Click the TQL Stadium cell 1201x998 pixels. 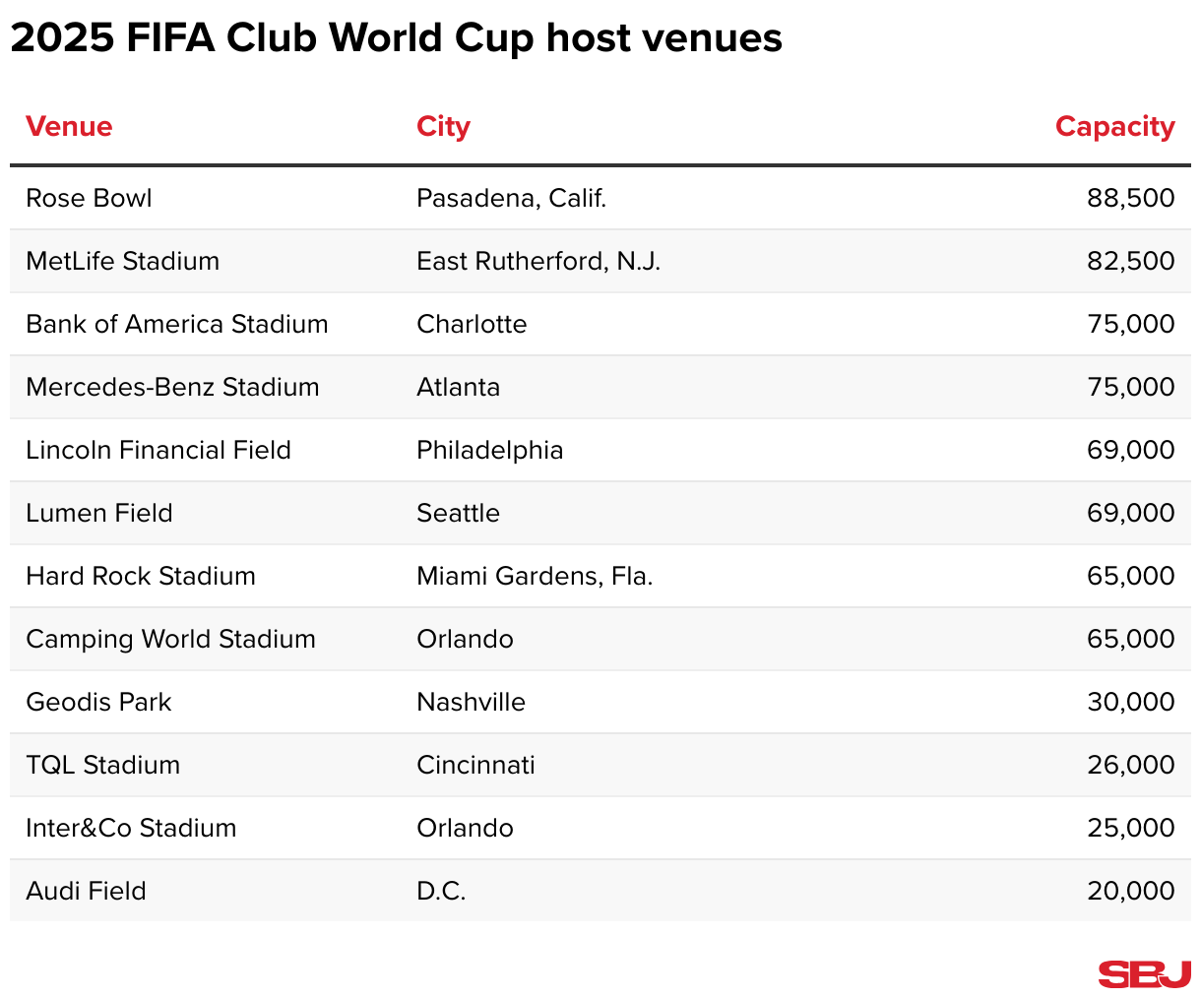pos(102,766)
